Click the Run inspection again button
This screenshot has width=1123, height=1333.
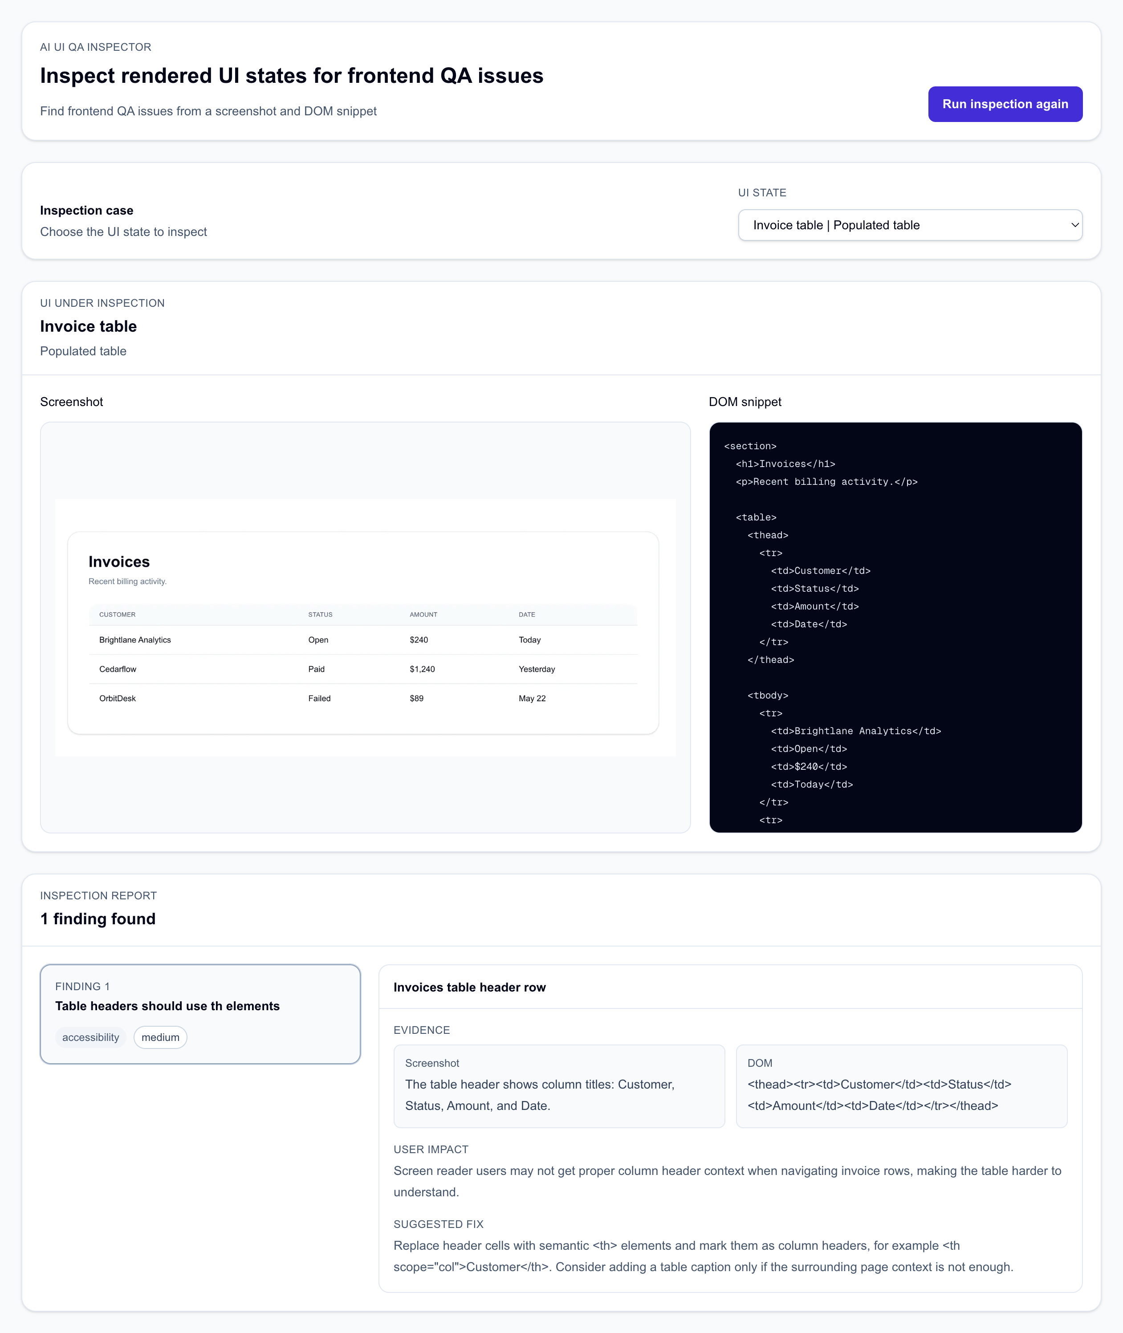[1005, 104]
